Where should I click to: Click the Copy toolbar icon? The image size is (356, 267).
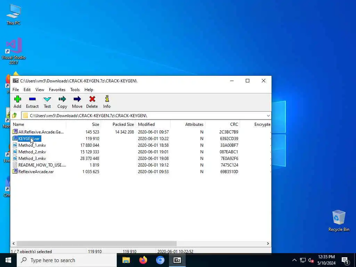[x=62, y=102]
